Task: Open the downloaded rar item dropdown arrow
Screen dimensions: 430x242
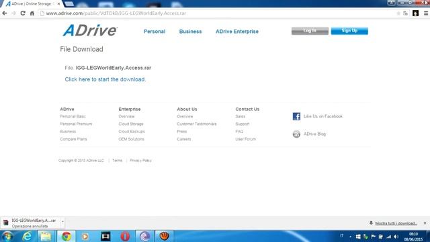Action: pyautogui.click(x=62, y=221)
